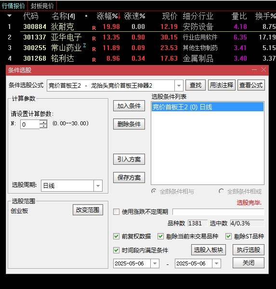This screenshot has height=289, width=276.
Task: Switch to the 封板竞价 tab
Action: tap(42, 6)
